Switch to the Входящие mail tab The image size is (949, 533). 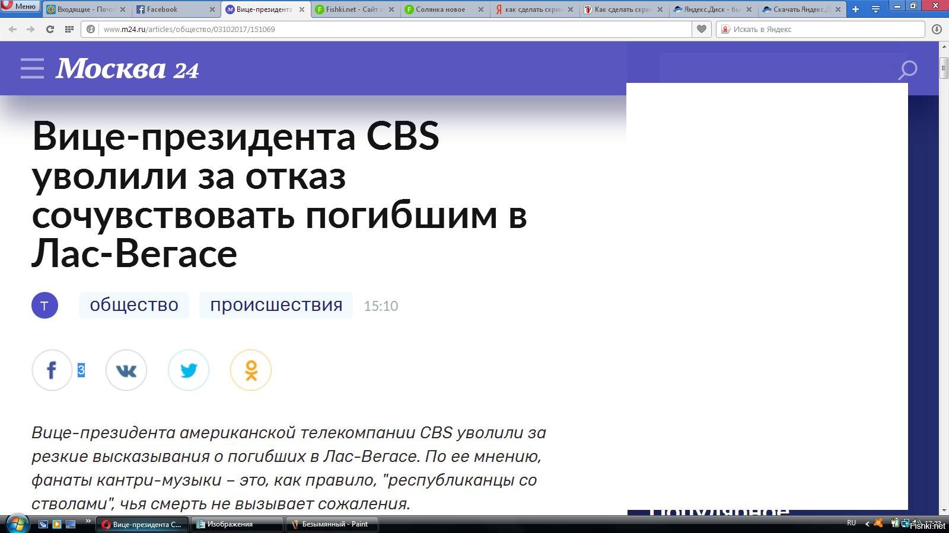(x=86, y=9)
